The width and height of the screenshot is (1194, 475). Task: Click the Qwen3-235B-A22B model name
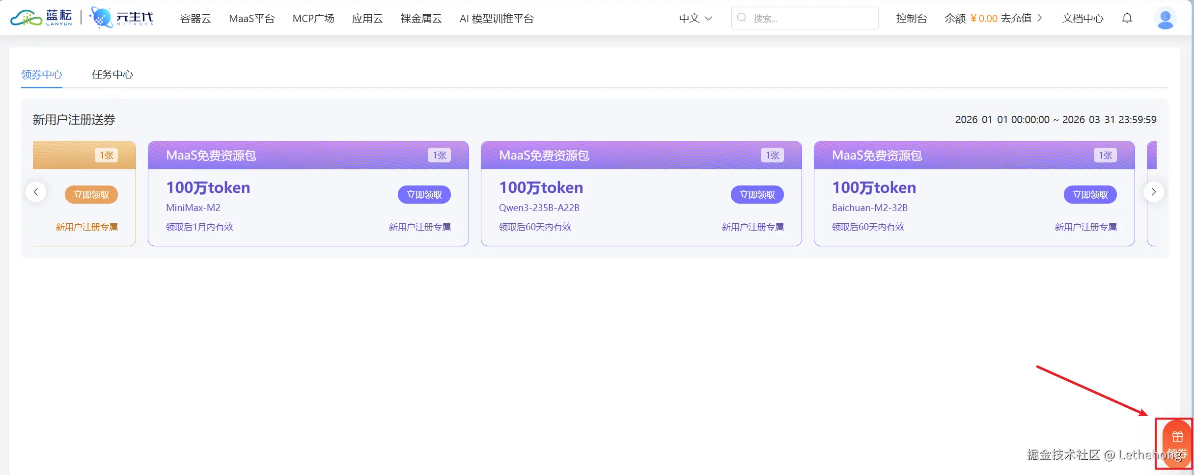coord(539,208)
